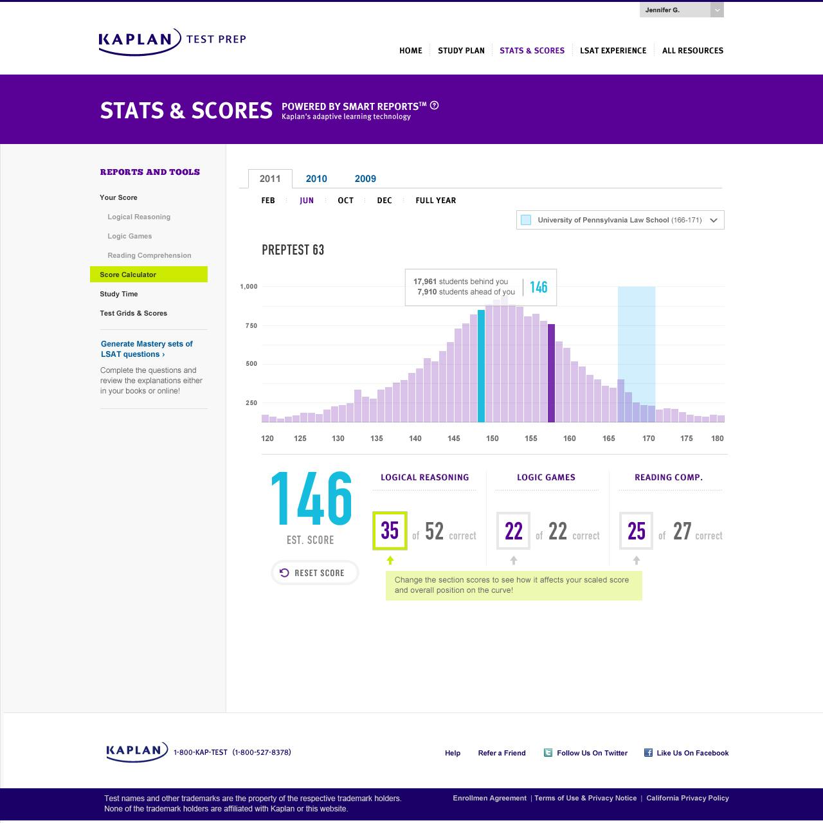Image resolution: width=823 pixels, height=823 pixels.
Task: Click the up arrow under Logic Games score
Action: (x=513, y=560)
